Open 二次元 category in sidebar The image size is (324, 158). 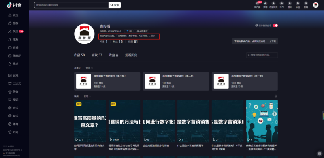[15, 83]
